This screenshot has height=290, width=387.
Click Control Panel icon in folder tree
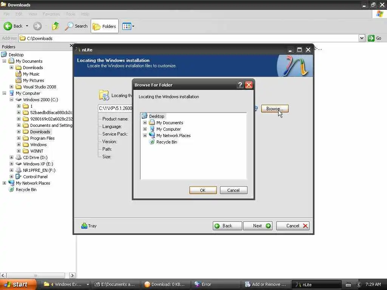coord(19,177)
